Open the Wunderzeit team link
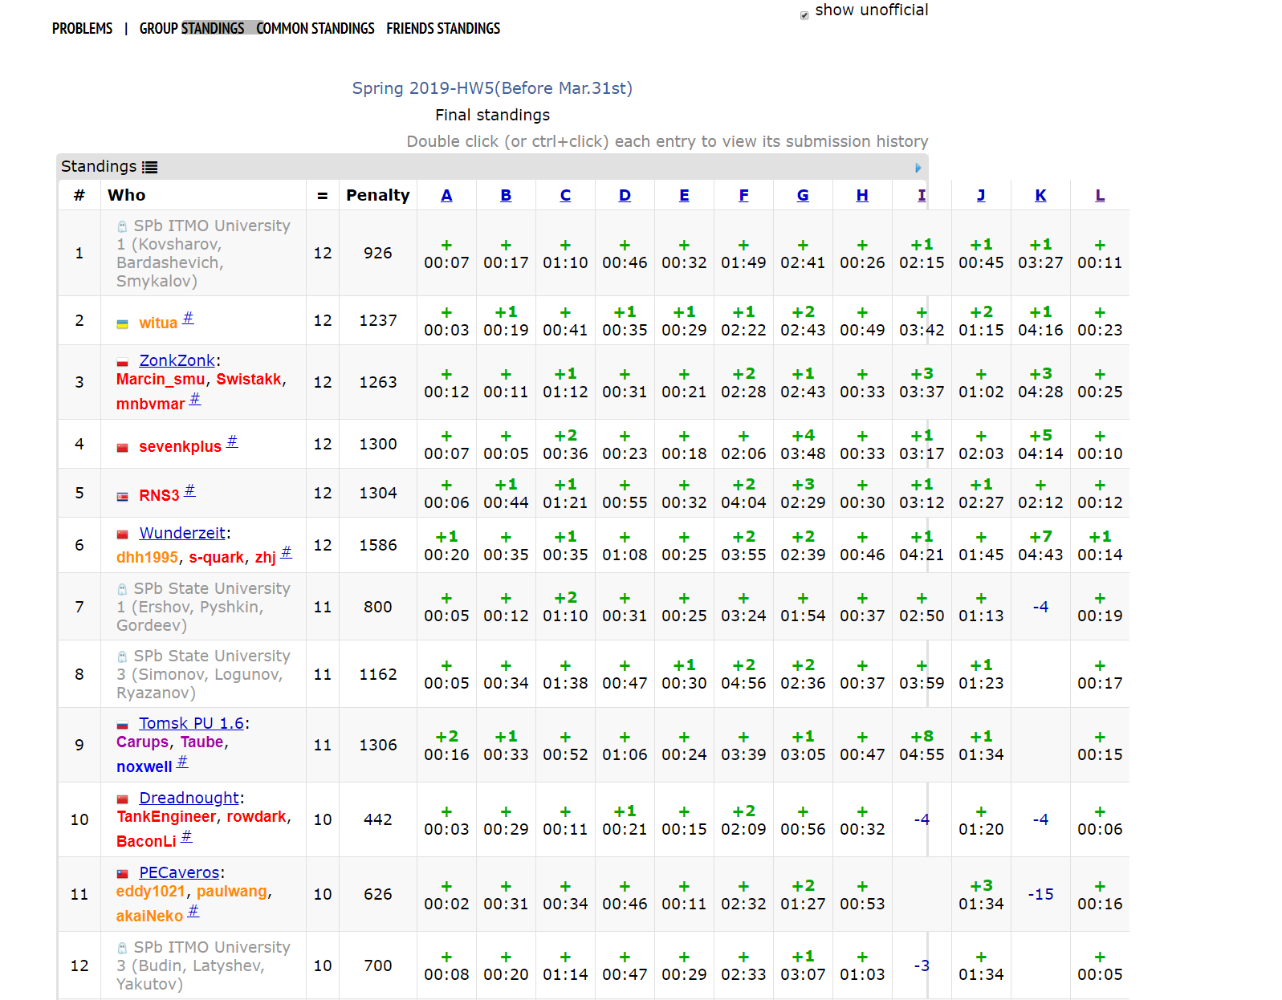 pyautogui.click(x=182, y=533)
